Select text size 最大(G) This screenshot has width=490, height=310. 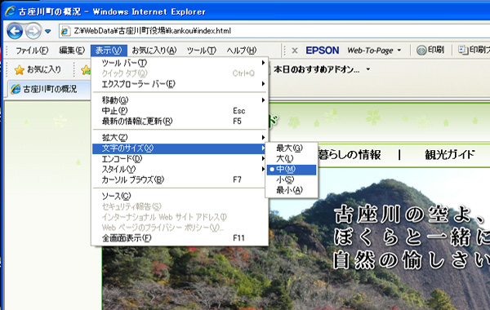292,148
